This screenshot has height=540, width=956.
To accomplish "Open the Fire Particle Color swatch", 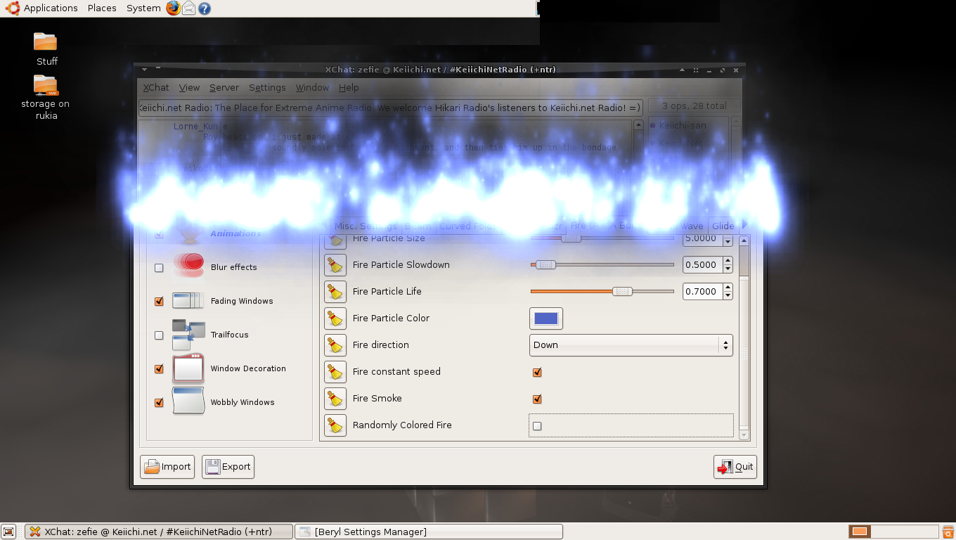I will [x=545, y=319].
